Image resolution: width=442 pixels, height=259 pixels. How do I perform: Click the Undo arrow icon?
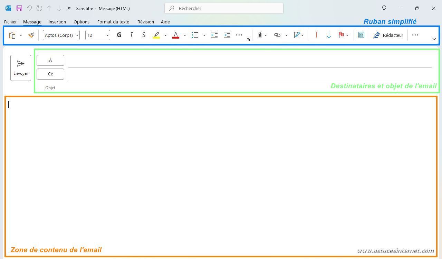click(29, 8)
